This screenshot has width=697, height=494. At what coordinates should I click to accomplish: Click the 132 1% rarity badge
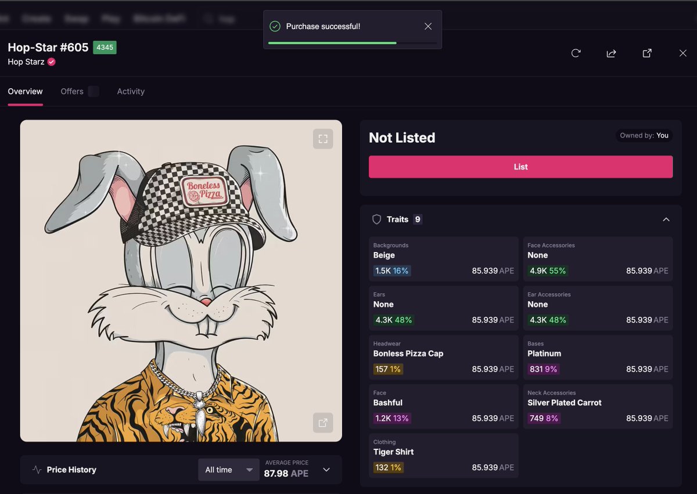389,467
